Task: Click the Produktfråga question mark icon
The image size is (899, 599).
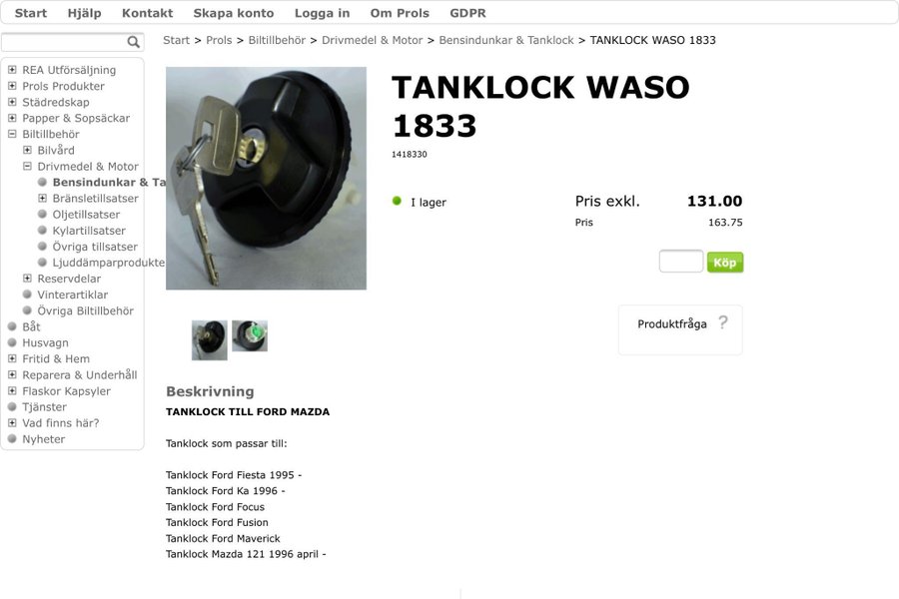Action: [x=723, y=322]
